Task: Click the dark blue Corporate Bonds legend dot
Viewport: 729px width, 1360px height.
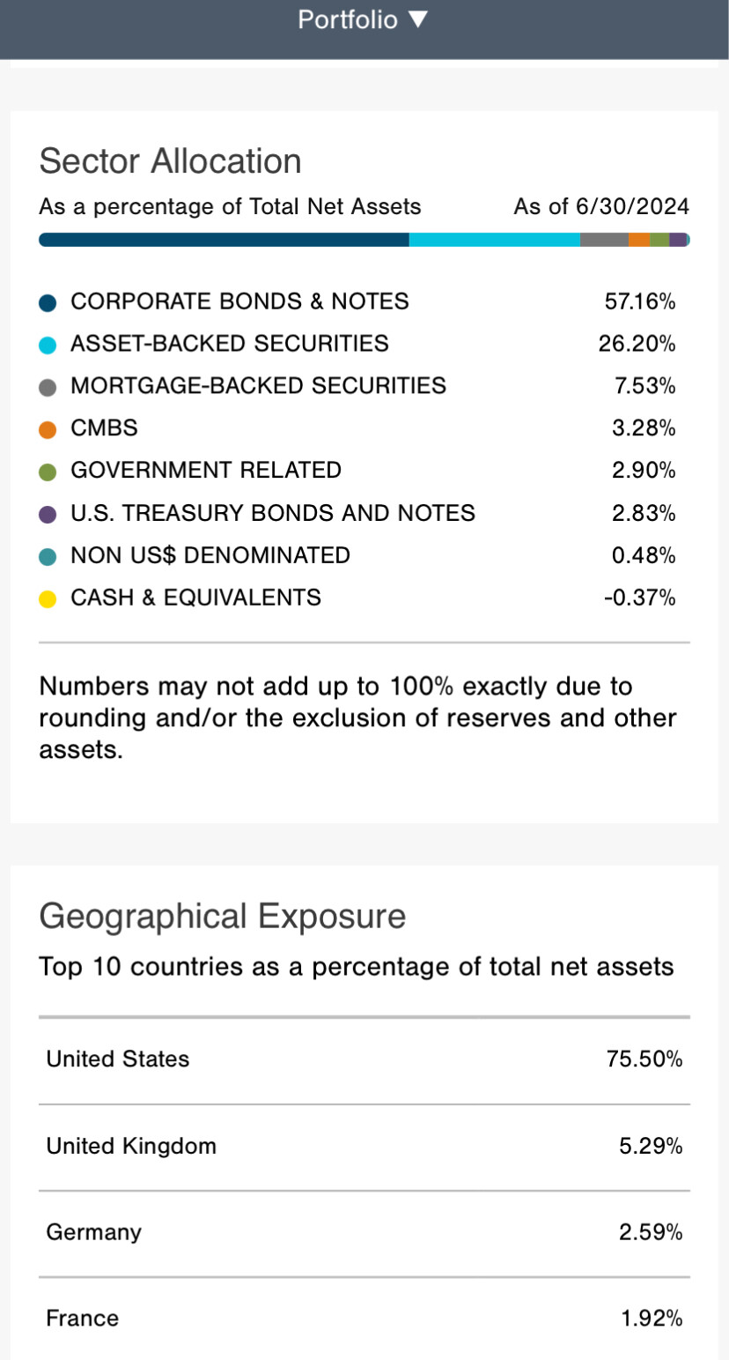Action: [x=48, y=302]
